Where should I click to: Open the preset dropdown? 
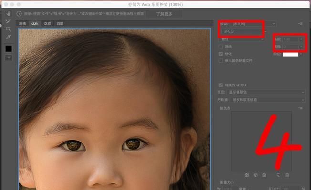click(253, 24)
